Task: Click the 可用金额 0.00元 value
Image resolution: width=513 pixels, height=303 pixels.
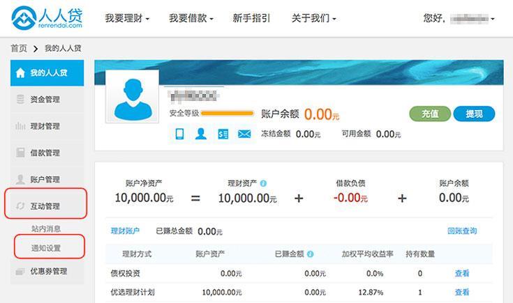Action: 388,134
